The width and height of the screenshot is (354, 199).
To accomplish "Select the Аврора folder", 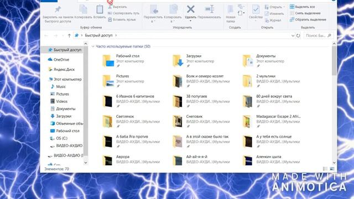I will pyautogui.click(x=131, y=160).
